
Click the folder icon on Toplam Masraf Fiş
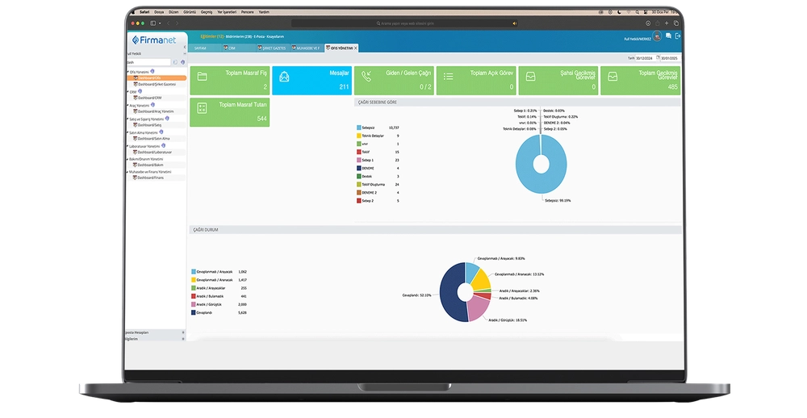tap(202, 77)
